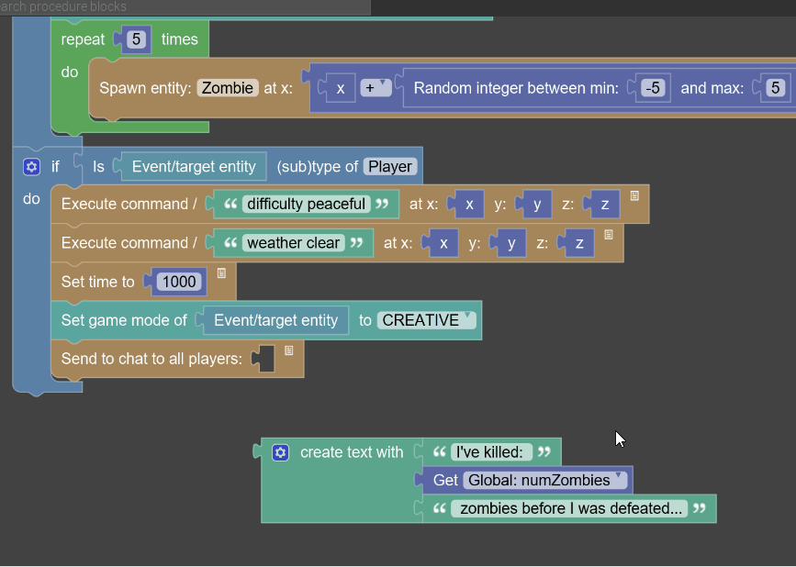
Task: Click note icon on difficulty peaceful command block
Action: [x=634, y=196]
